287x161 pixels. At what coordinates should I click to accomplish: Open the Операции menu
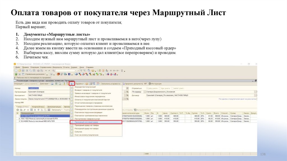(x=34, y=67)
